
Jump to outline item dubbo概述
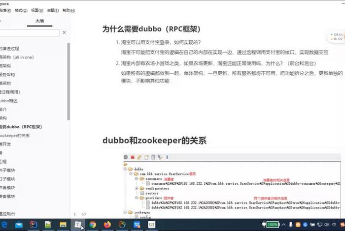9,101
